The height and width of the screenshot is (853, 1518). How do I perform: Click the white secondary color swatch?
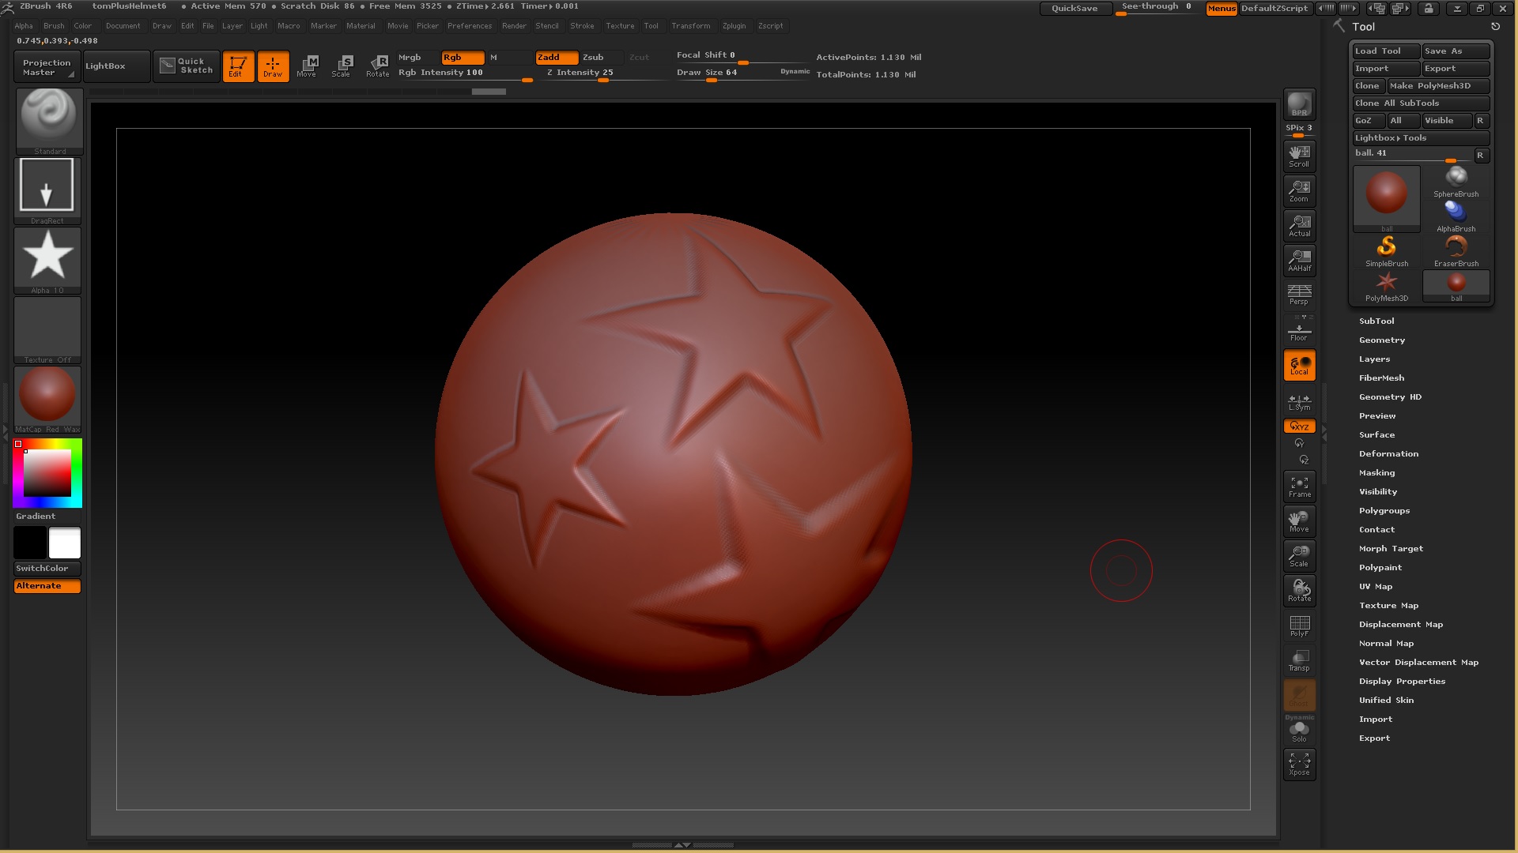coord(65,543)
